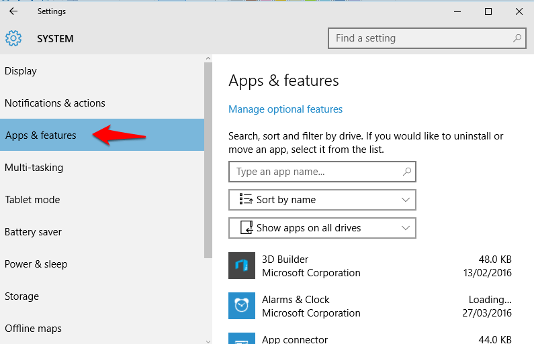Select Apps & features in sidebar
Viewport: 534px width, 344px height.
(102, 135)
